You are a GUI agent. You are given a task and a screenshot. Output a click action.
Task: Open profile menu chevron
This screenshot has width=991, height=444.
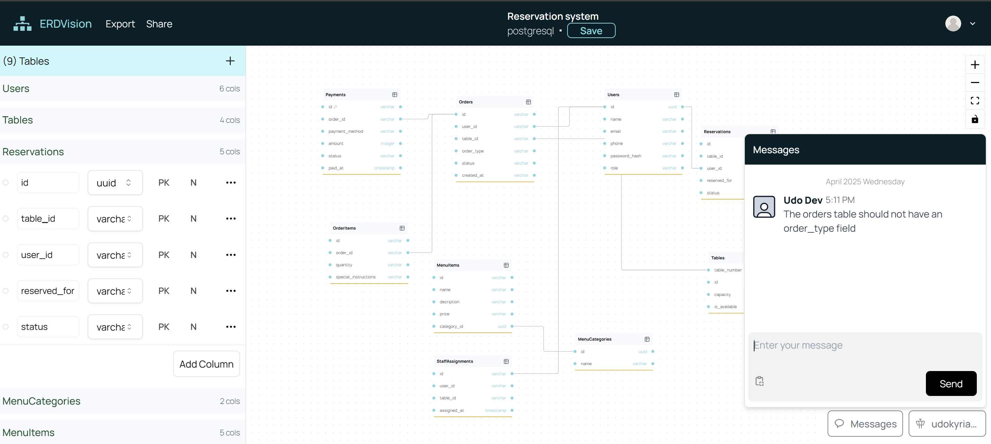click(x=973, y=24)
